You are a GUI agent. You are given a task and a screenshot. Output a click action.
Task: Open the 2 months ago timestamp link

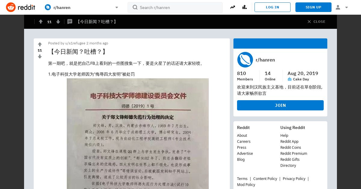tap(97, 43)
